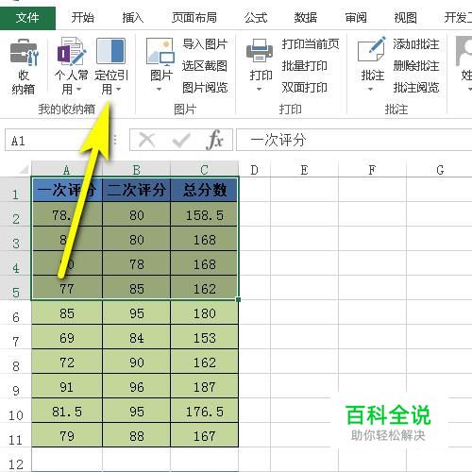Select row 1 header

coord(15,190)
